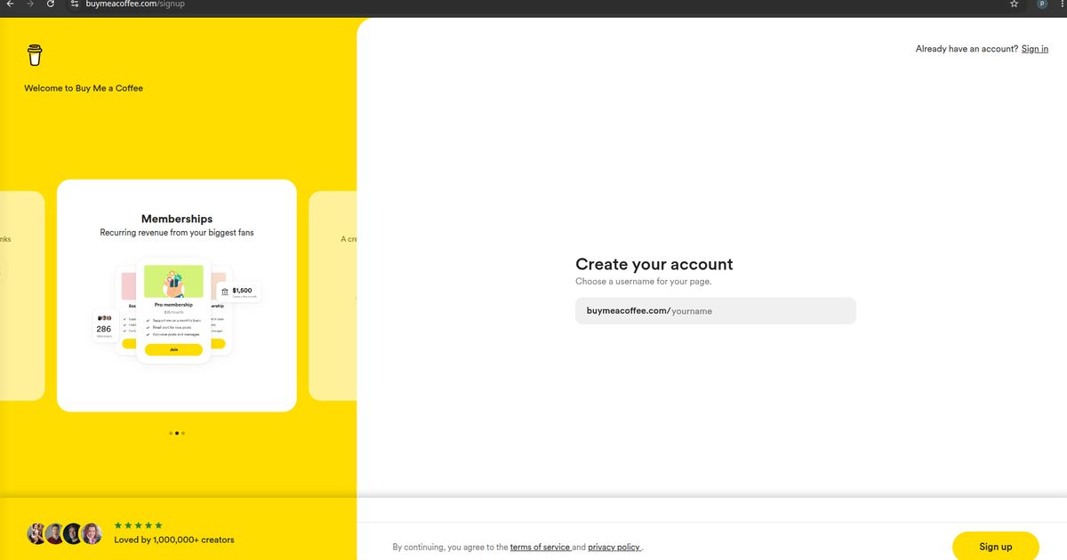Select the first carousel dot

click(x=170, y=433)
